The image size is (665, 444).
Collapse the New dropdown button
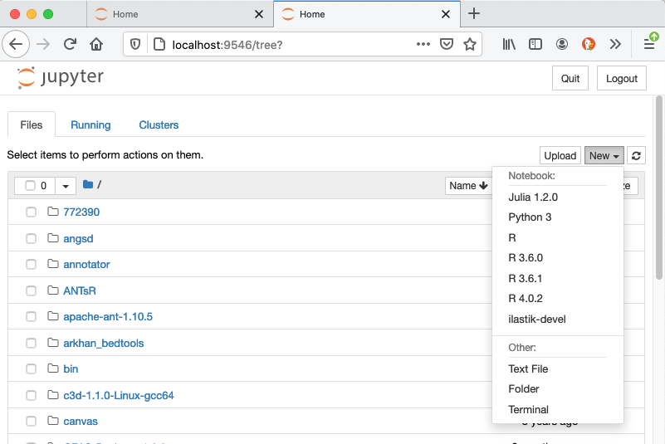click(x=604, y=156)
